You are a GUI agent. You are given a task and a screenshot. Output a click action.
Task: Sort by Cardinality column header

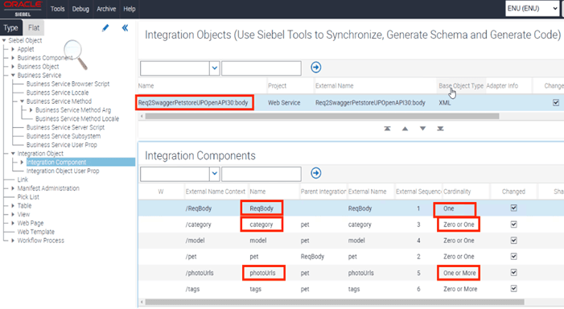coord(457,192)
